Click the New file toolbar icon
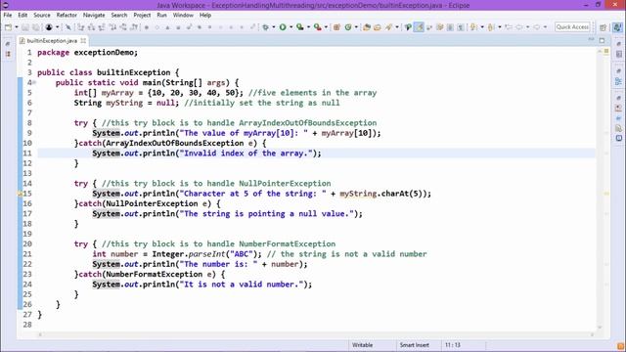 [x=8, y=27]
